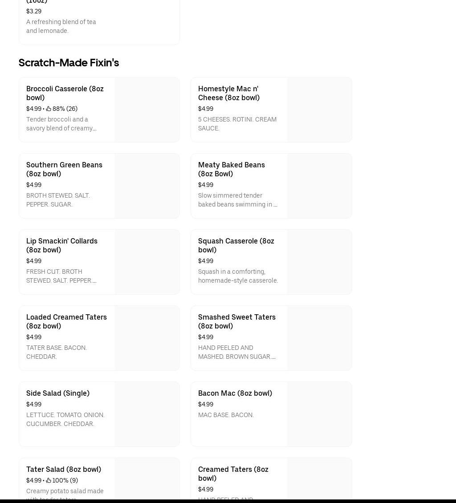Click the thumbs-up rating icon on Tater Salad

(x=49, y=480)
